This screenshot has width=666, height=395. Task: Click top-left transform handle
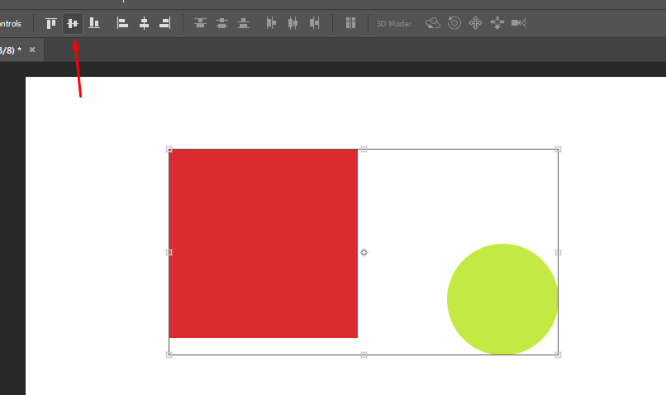(x=169, y=149)
